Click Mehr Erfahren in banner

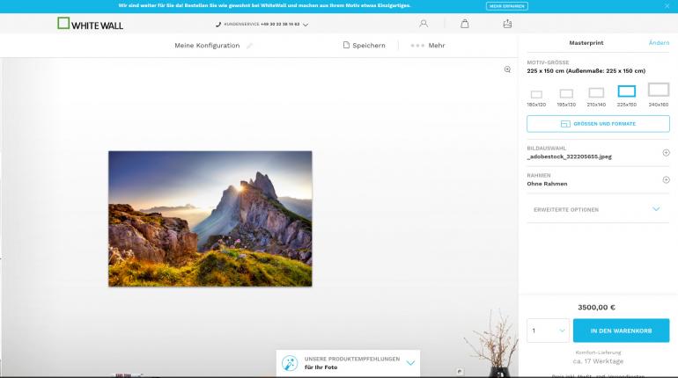click(507, 6)
